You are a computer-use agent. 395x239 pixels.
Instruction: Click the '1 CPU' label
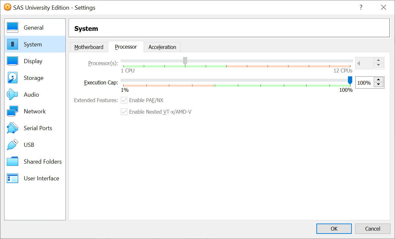click(128, 71)
